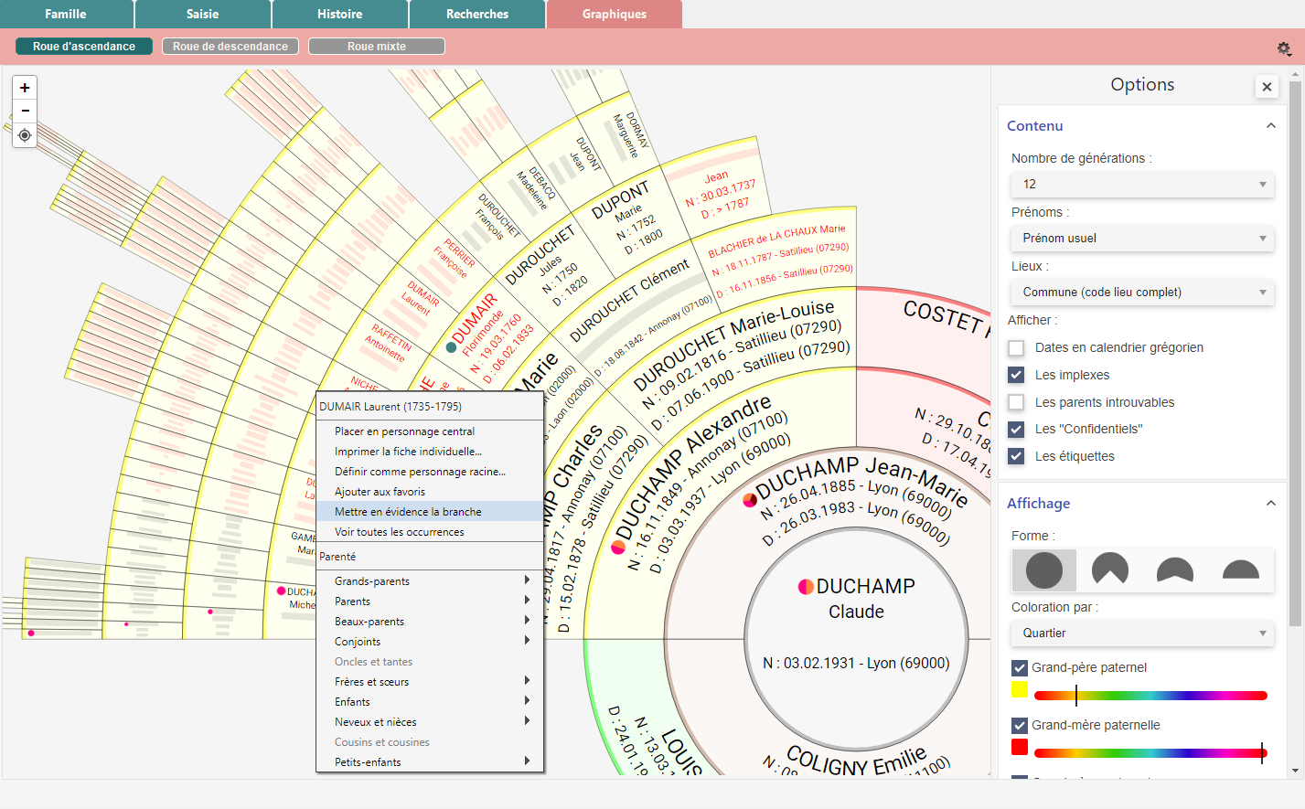Screen dimensions: 1305x809
Task: Enable Les parents introuvables checkbox
Action: click(1016, 402)
